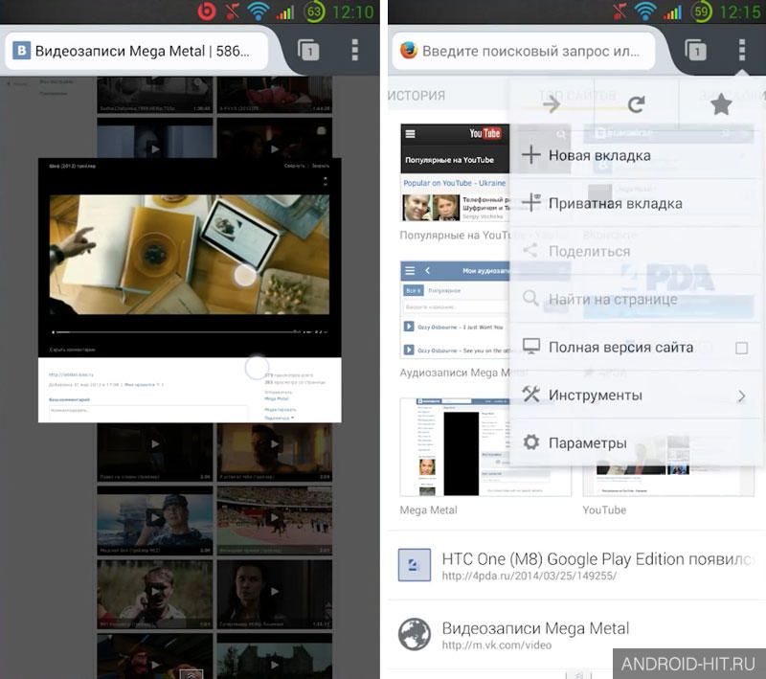Screen dimensions: 766x679
Task: Open Mega Metal top site thumbnail
Action: [485, 447]
